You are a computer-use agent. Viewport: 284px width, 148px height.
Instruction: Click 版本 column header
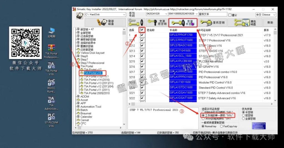[266, 30]
